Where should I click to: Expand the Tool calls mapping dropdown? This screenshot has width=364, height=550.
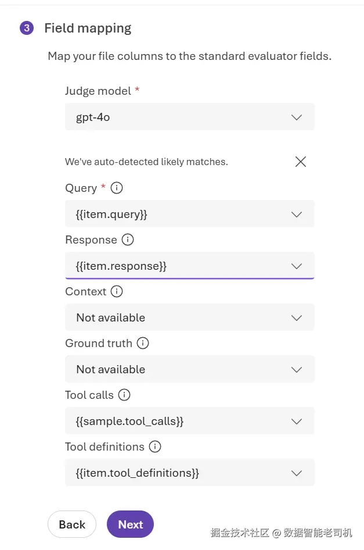coord(189,422)
